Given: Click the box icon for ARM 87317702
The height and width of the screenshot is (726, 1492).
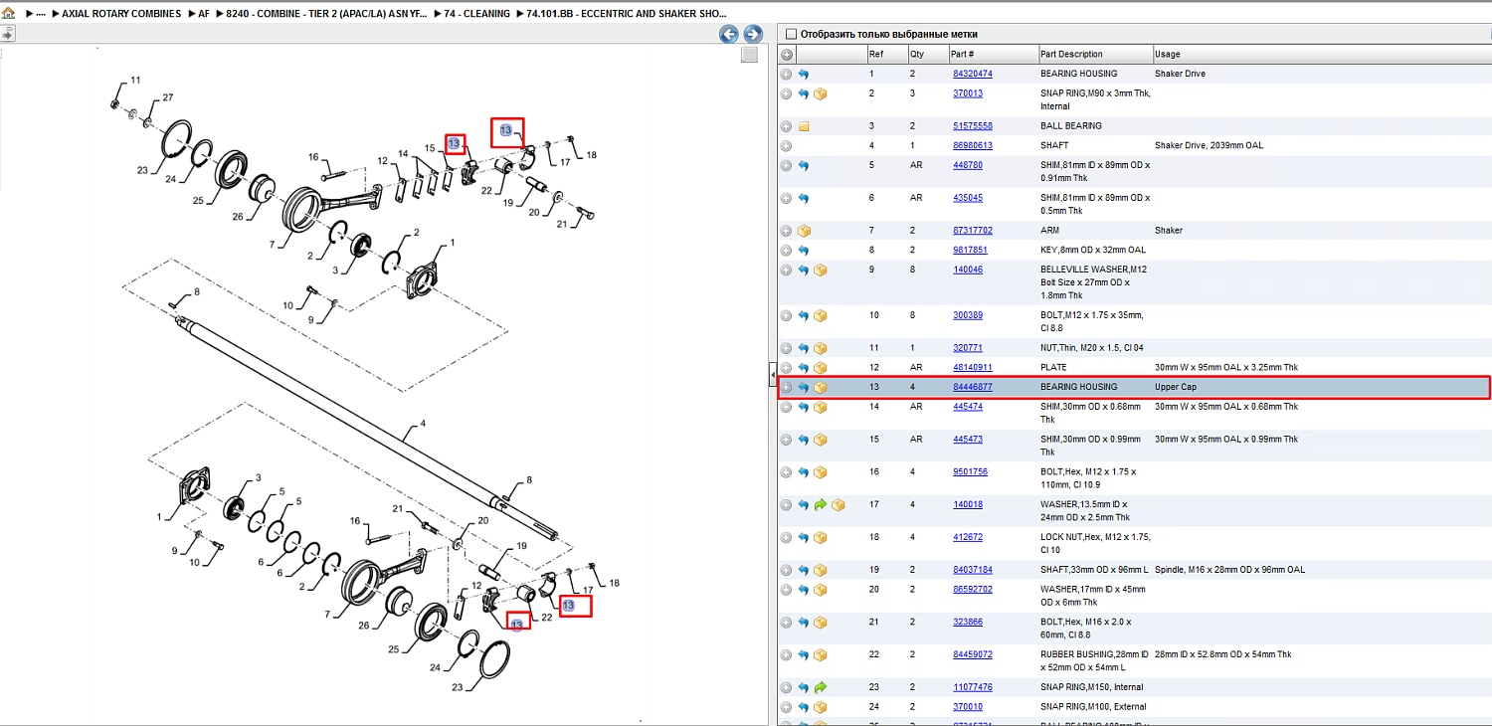Looking at the screenshot, I should pos(804,231).
